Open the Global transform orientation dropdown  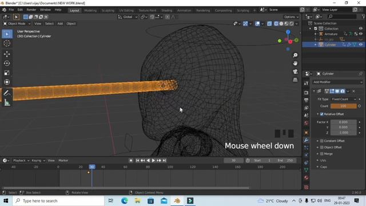128,17
